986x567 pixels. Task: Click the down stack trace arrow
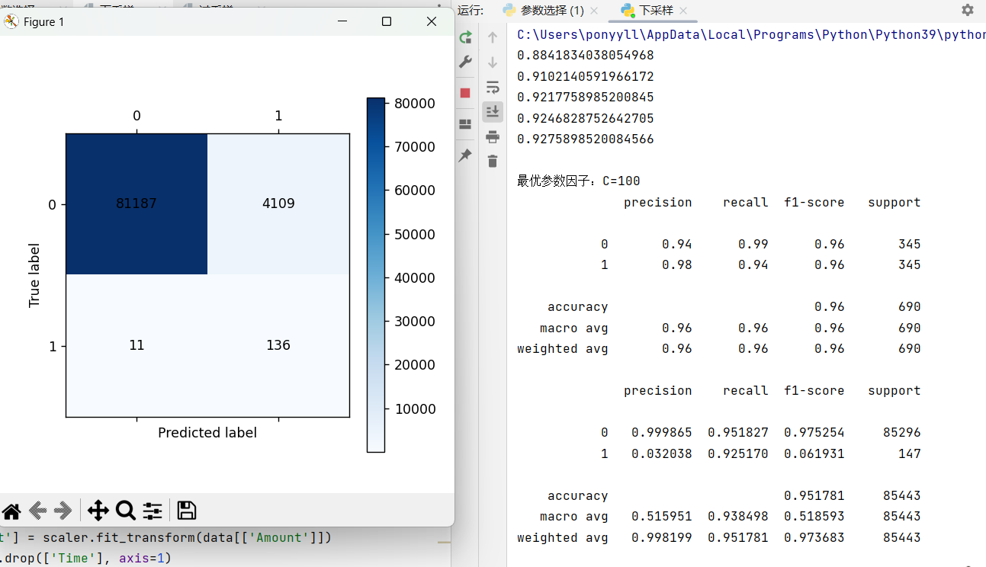pos(493,62)
